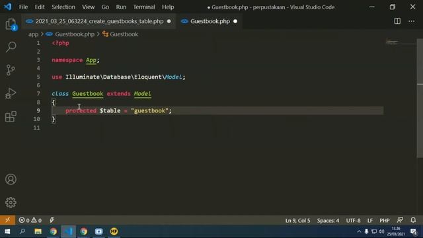Close unsaved create_guestbooks_table.php tab dot

coord(169,21)
